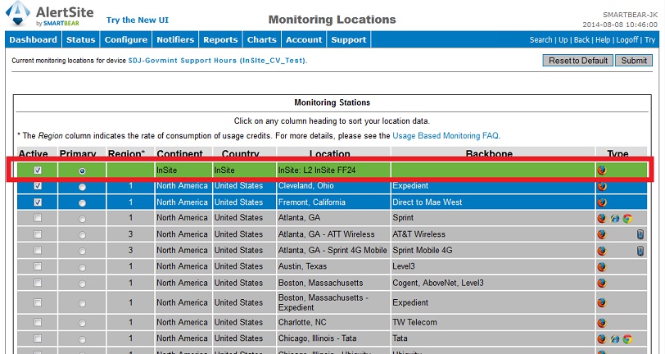
Task: Click Firefox icon in Austin, Texas row
Action: pyautogui.click(x=602, y=266)
